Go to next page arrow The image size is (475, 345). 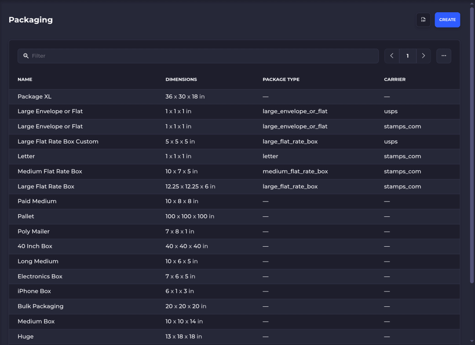[424, 56]
